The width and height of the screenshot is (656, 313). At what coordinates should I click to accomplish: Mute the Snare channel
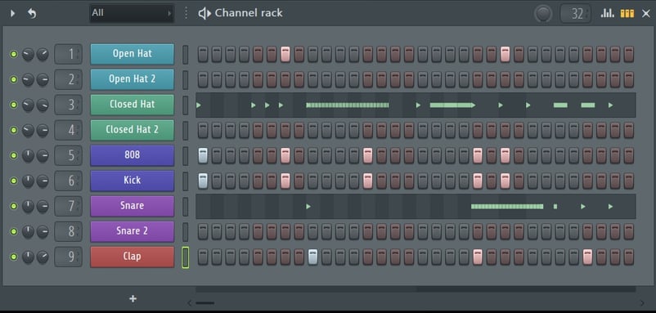click(x=14, y=206)
